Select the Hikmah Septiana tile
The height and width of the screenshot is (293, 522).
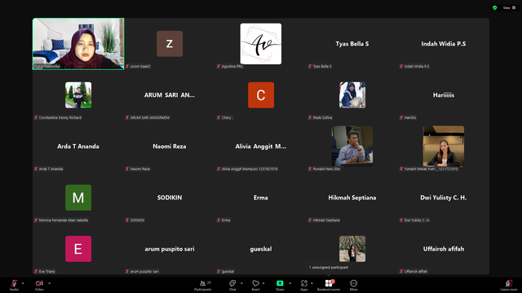(x=352, y=198)
